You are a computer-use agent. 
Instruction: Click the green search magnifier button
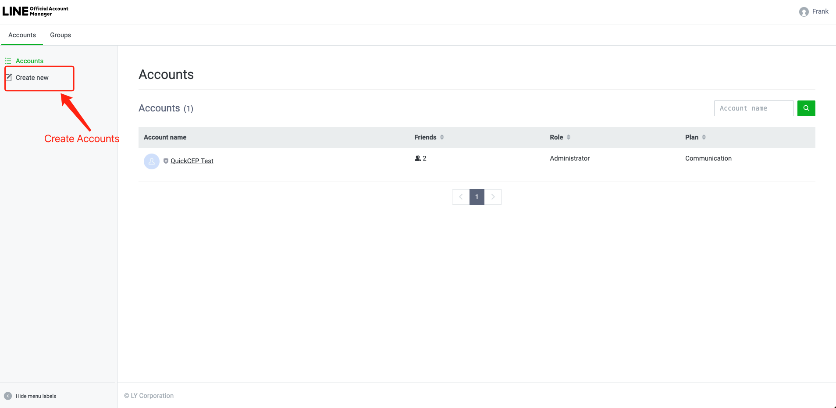tap(806, 108)
